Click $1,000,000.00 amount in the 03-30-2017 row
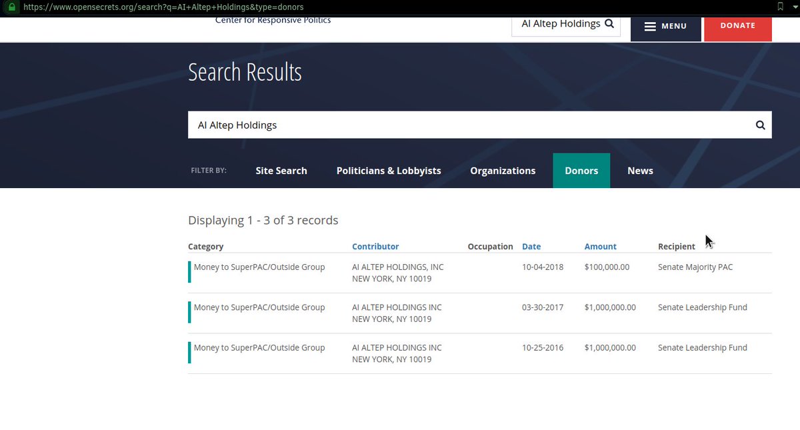This screenshot has width=800, height=430. (610, 307)
